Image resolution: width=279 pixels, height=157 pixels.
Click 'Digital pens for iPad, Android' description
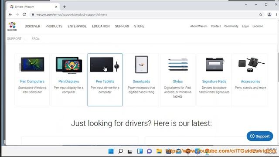(x=178, y=92)
